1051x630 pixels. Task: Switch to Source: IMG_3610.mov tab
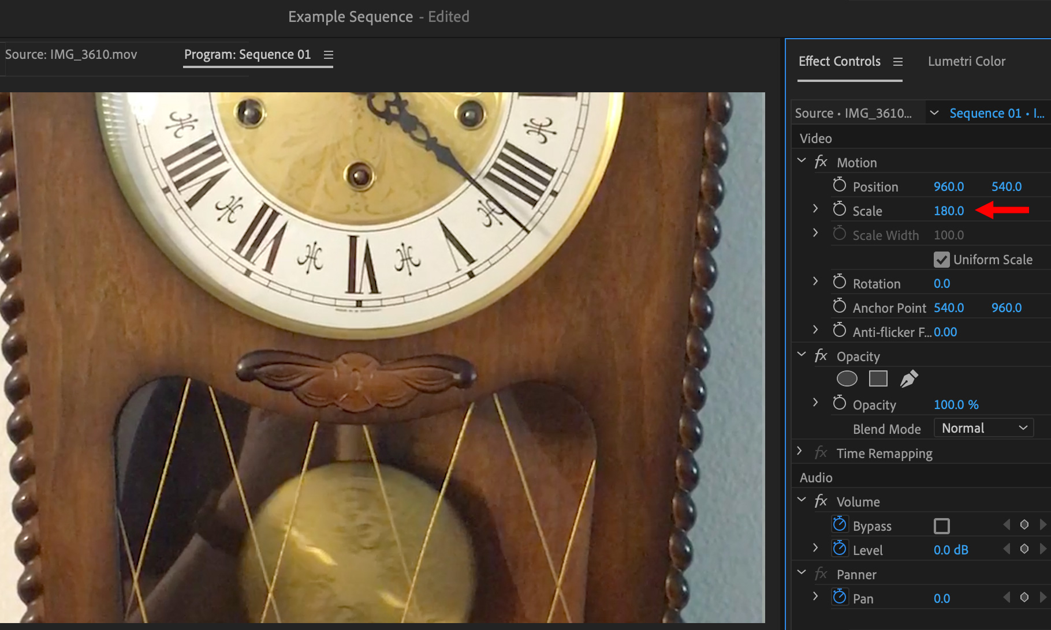[x=71, y=55]
